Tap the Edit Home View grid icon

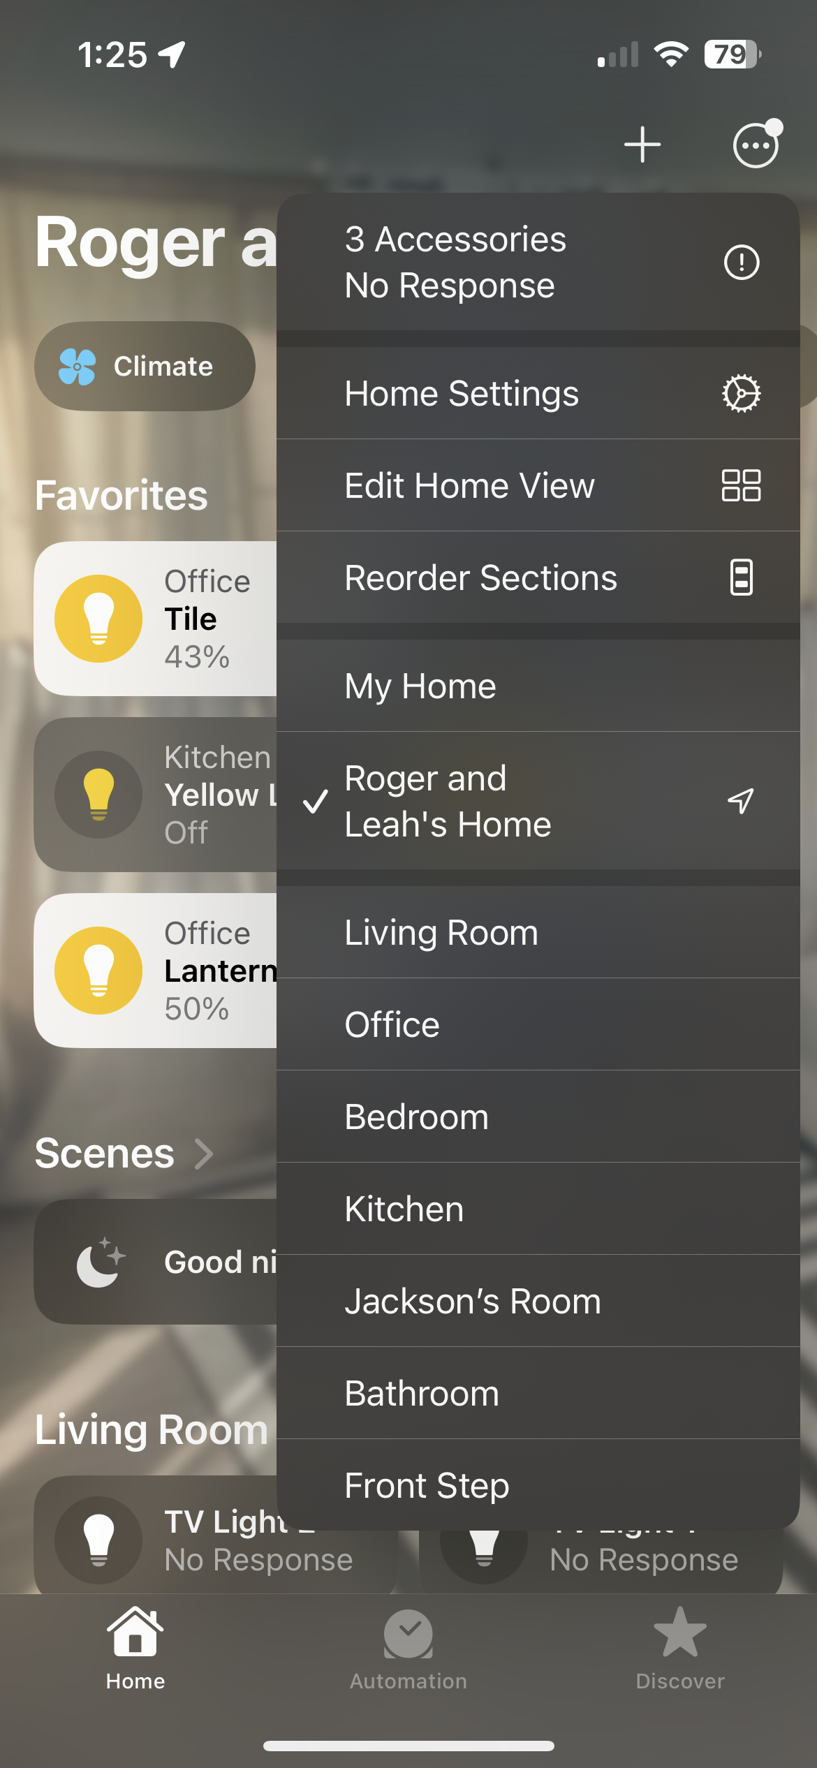point(741,485)
